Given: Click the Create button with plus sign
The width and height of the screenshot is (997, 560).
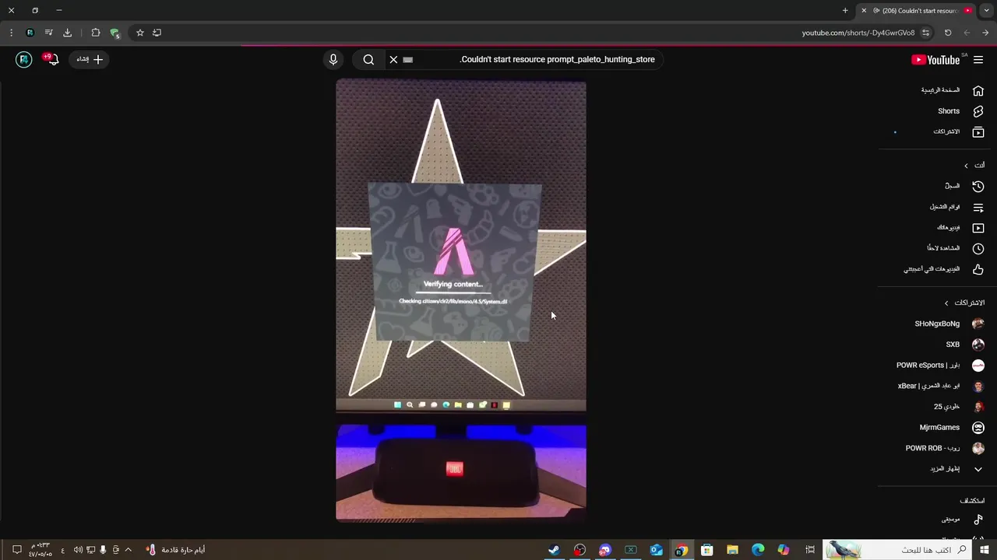Looking at the screenshot, I should coord(90,59).
